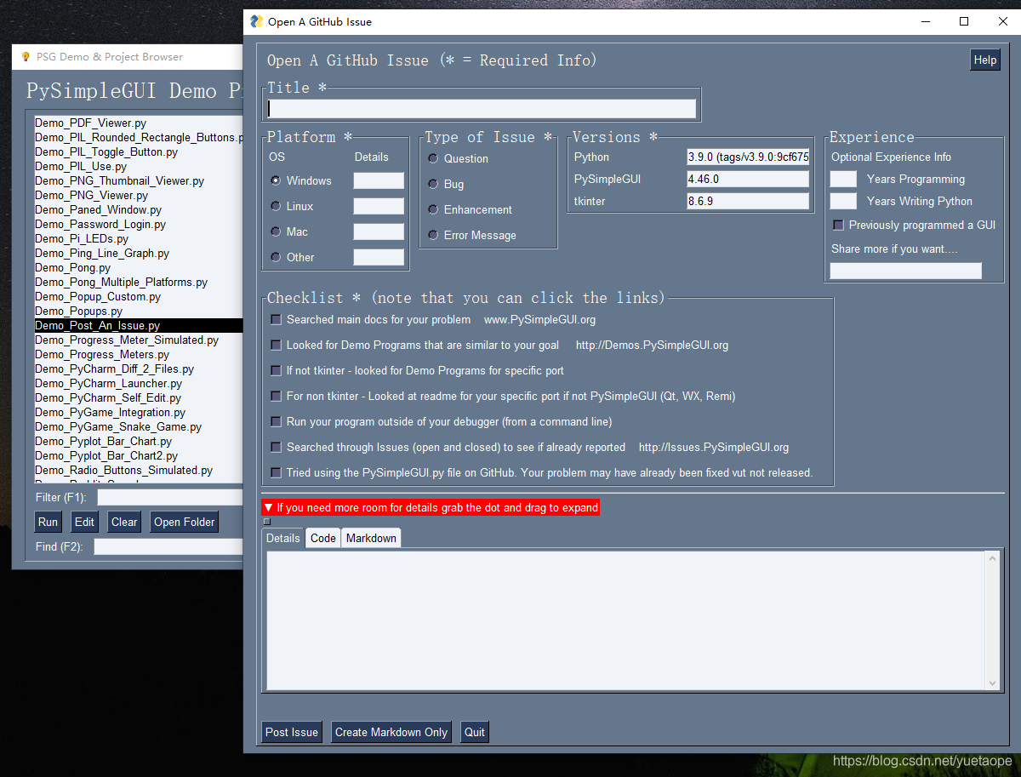Click the Quit button
This screenshot has width=1021, height=777.
pyautogui.click(x=475, y=732)
